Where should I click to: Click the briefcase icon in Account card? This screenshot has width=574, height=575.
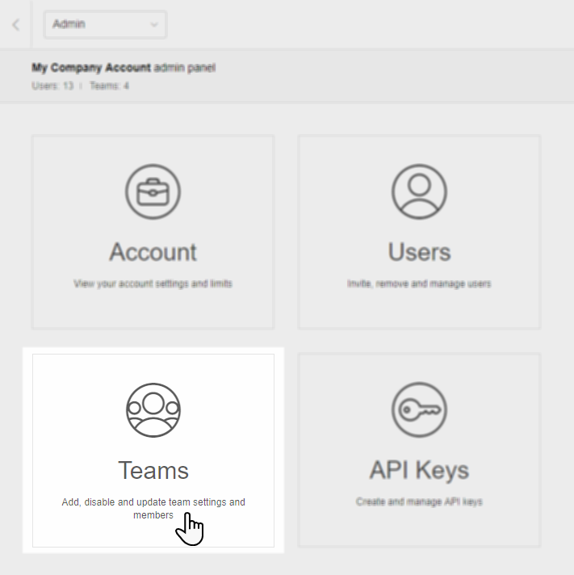click(x=153, y=192)
